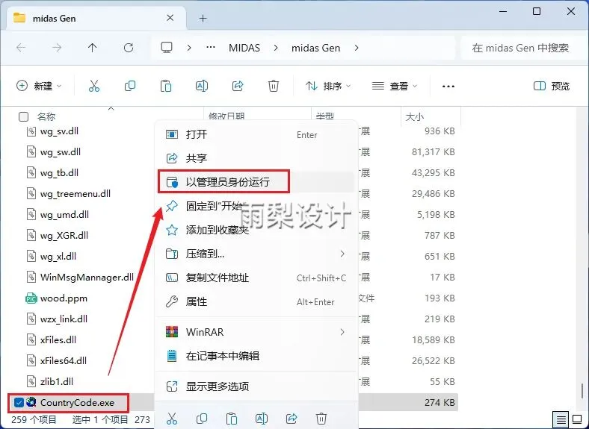Sort by the 名称 column header

tap(46, 116)
